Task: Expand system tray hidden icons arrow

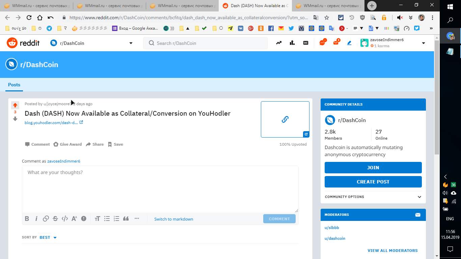Action: [x=445, y=177]
